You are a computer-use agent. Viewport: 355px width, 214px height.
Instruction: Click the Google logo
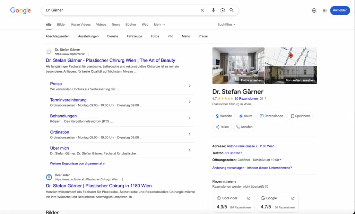pos(20,10)
